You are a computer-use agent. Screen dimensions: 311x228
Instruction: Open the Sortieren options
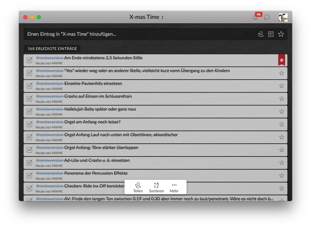click(157, 187)
